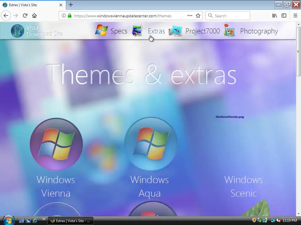The height and width of the screenshot is (225, 301).
Task: Click the broken WindowsScenic.png image text
Action: coord(230,117)
